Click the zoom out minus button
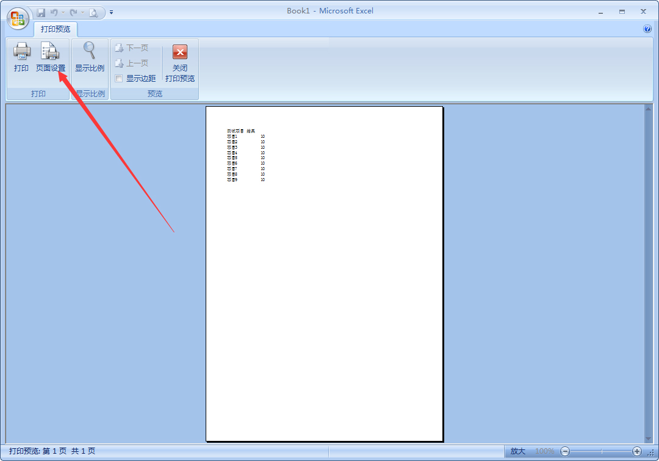The width and height of the screenshot is (659, 461). pyautogui.click(x=565, y=451)
